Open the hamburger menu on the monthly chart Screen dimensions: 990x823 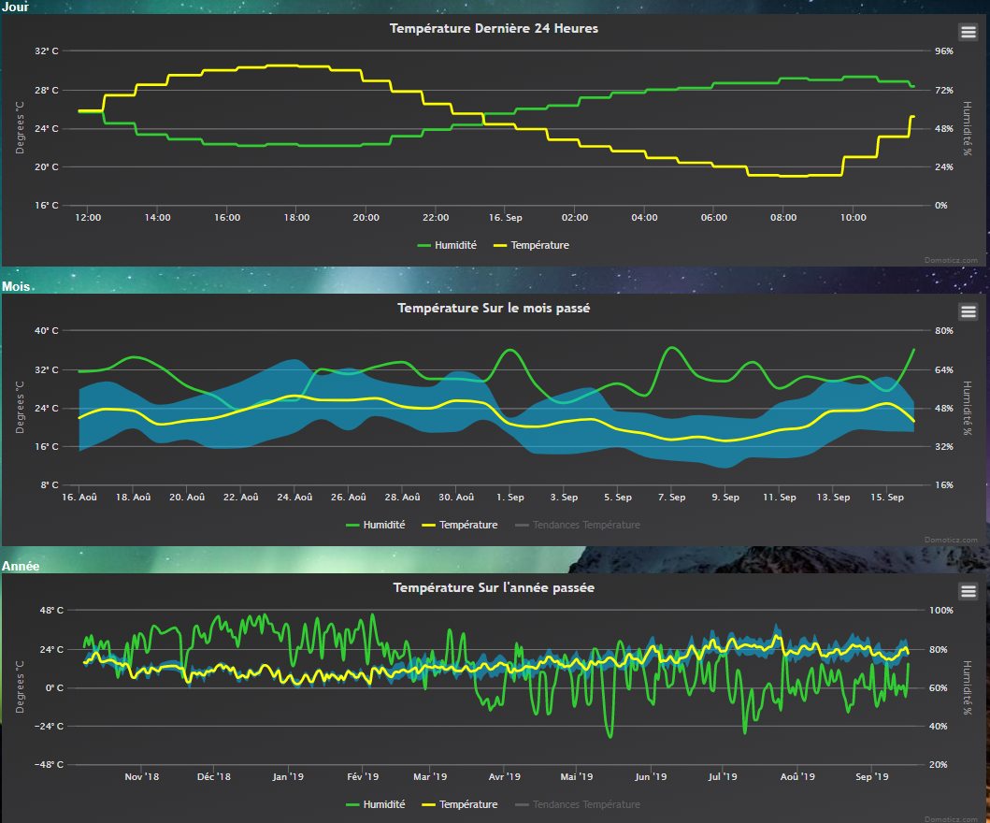pyautogui.click(x=968, y=311)
